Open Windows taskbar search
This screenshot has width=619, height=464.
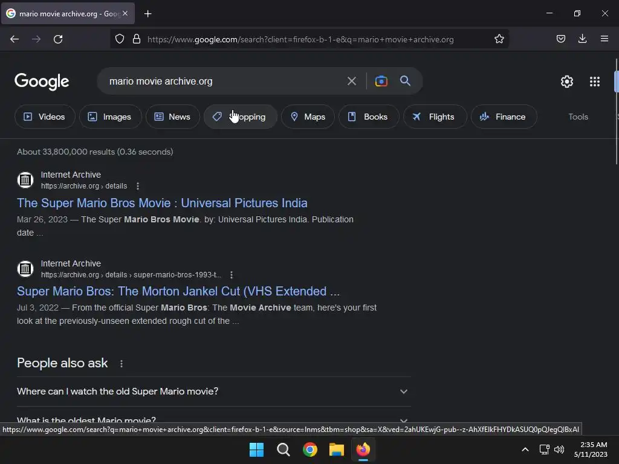[x=283, y=449]
